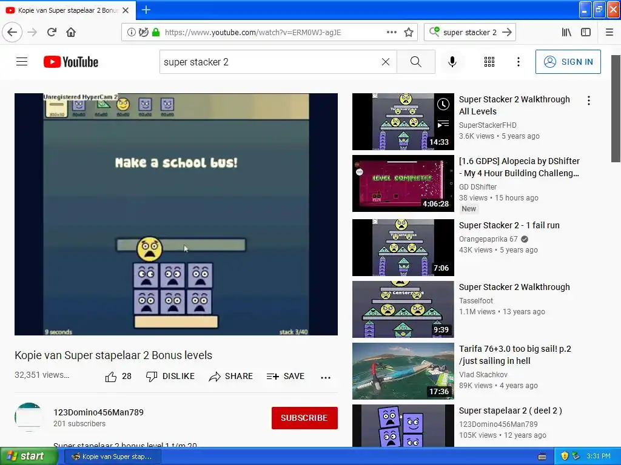Image resolution: width=621 pixels, height=465 pixels.
Task: Open Tasselfoot Super Stacker 2 Walkthrough thumbnail
Action: [x=403, y=309]
